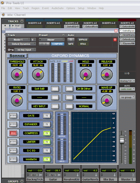Open the auto read automation dropdown

pos(127,89)
